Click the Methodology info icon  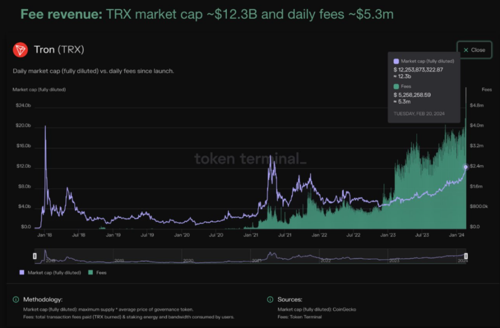coord(15,299)
